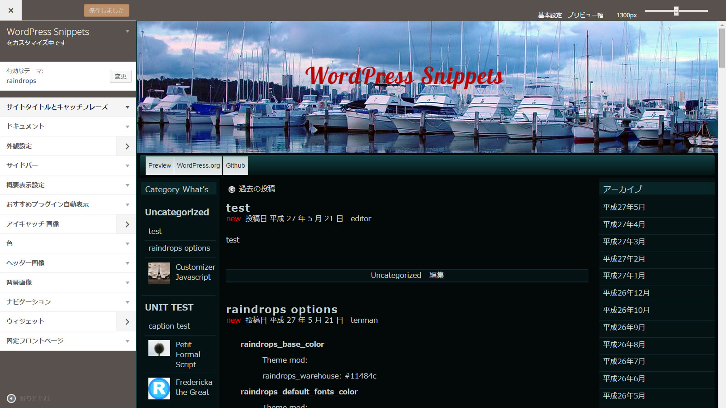Open the Petit Formal Script thumbnail
Screen dimensions: 726x408
click(159, 348)
